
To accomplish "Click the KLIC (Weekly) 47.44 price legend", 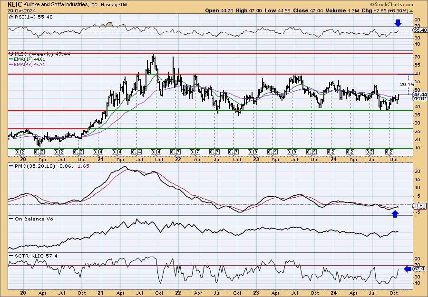I will (x=42, y=54).
